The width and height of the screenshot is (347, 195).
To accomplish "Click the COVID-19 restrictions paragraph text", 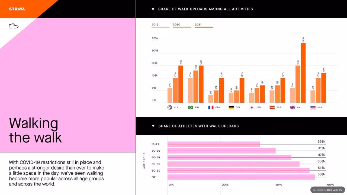I will (x=56, y=173).
